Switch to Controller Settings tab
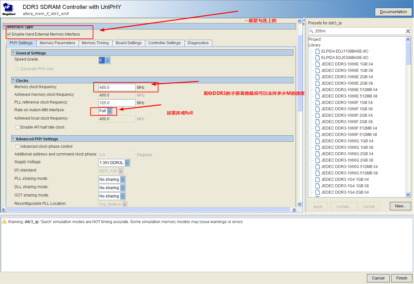Screen dimensions: 414x284 (x=165, y=43)
